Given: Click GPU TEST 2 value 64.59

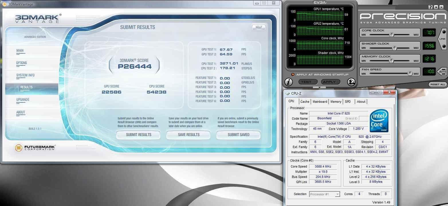Looking at the screenshot, I should [x=226, y=54].
